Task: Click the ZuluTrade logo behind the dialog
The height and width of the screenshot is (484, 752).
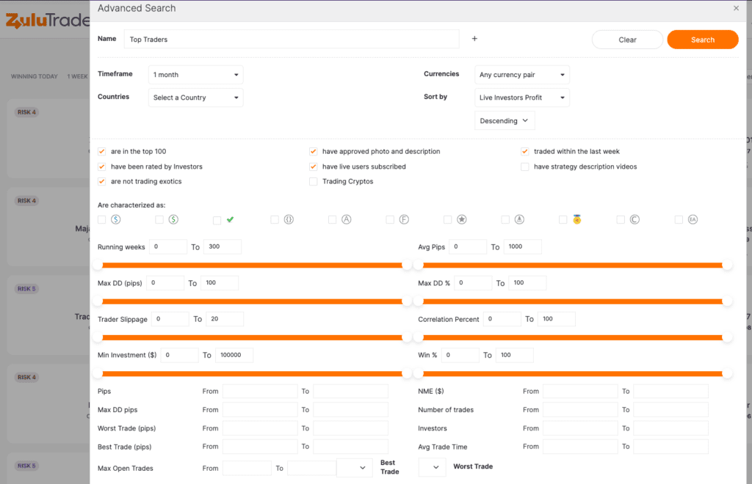Action: point(47,20)
